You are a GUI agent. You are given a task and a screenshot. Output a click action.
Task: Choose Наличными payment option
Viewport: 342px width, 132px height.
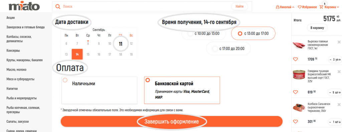tap(99, 90)
